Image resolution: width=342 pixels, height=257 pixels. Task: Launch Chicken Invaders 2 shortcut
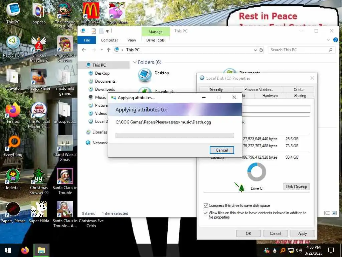click(39, 49)
